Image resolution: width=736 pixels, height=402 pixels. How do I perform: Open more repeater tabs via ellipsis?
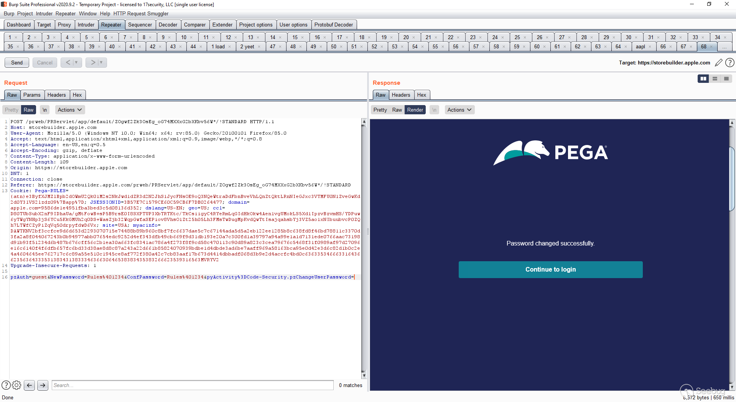724,47
